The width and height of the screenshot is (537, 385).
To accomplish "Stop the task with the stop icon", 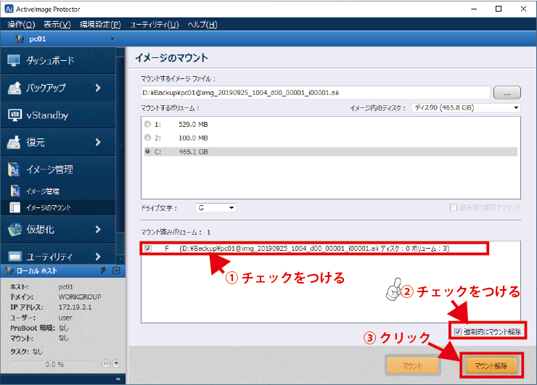I will click(116, 363).
